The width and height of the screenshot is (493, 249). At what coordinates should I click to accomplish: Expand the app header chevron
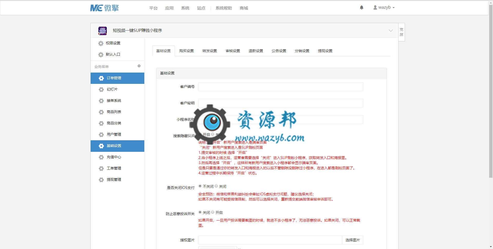coord(391,31)
